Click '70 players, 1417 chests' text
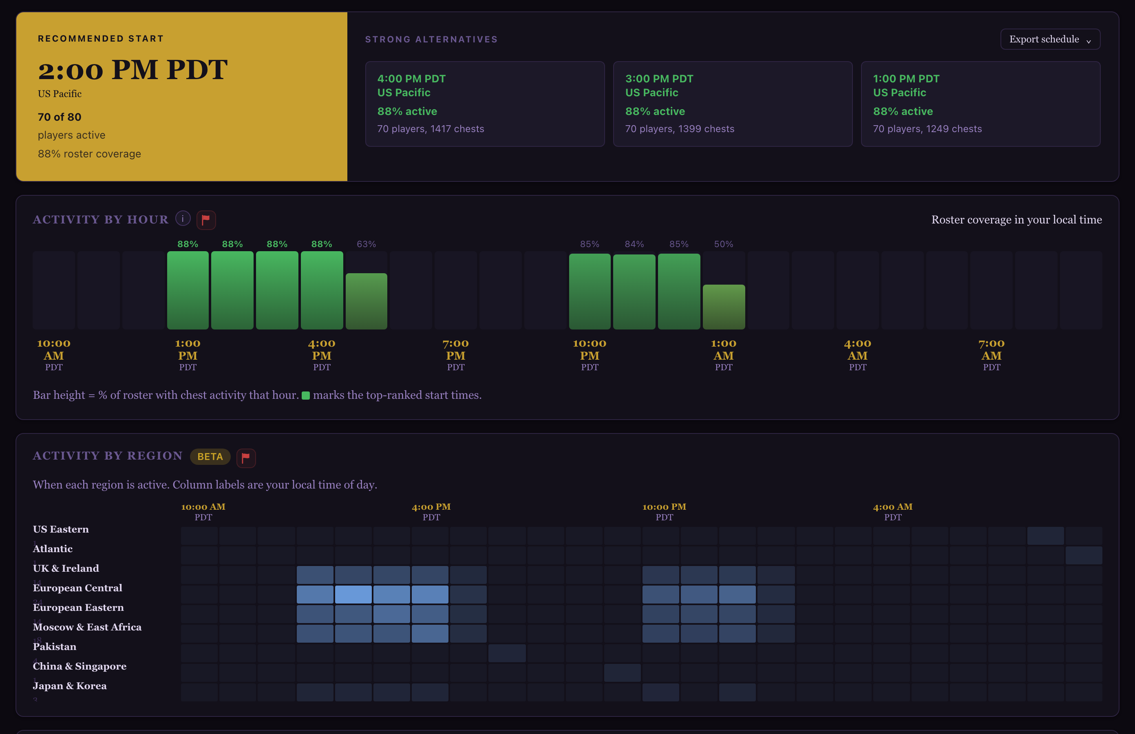The width and height of the screenshot is (1135, 734). [x=431, y=129]
